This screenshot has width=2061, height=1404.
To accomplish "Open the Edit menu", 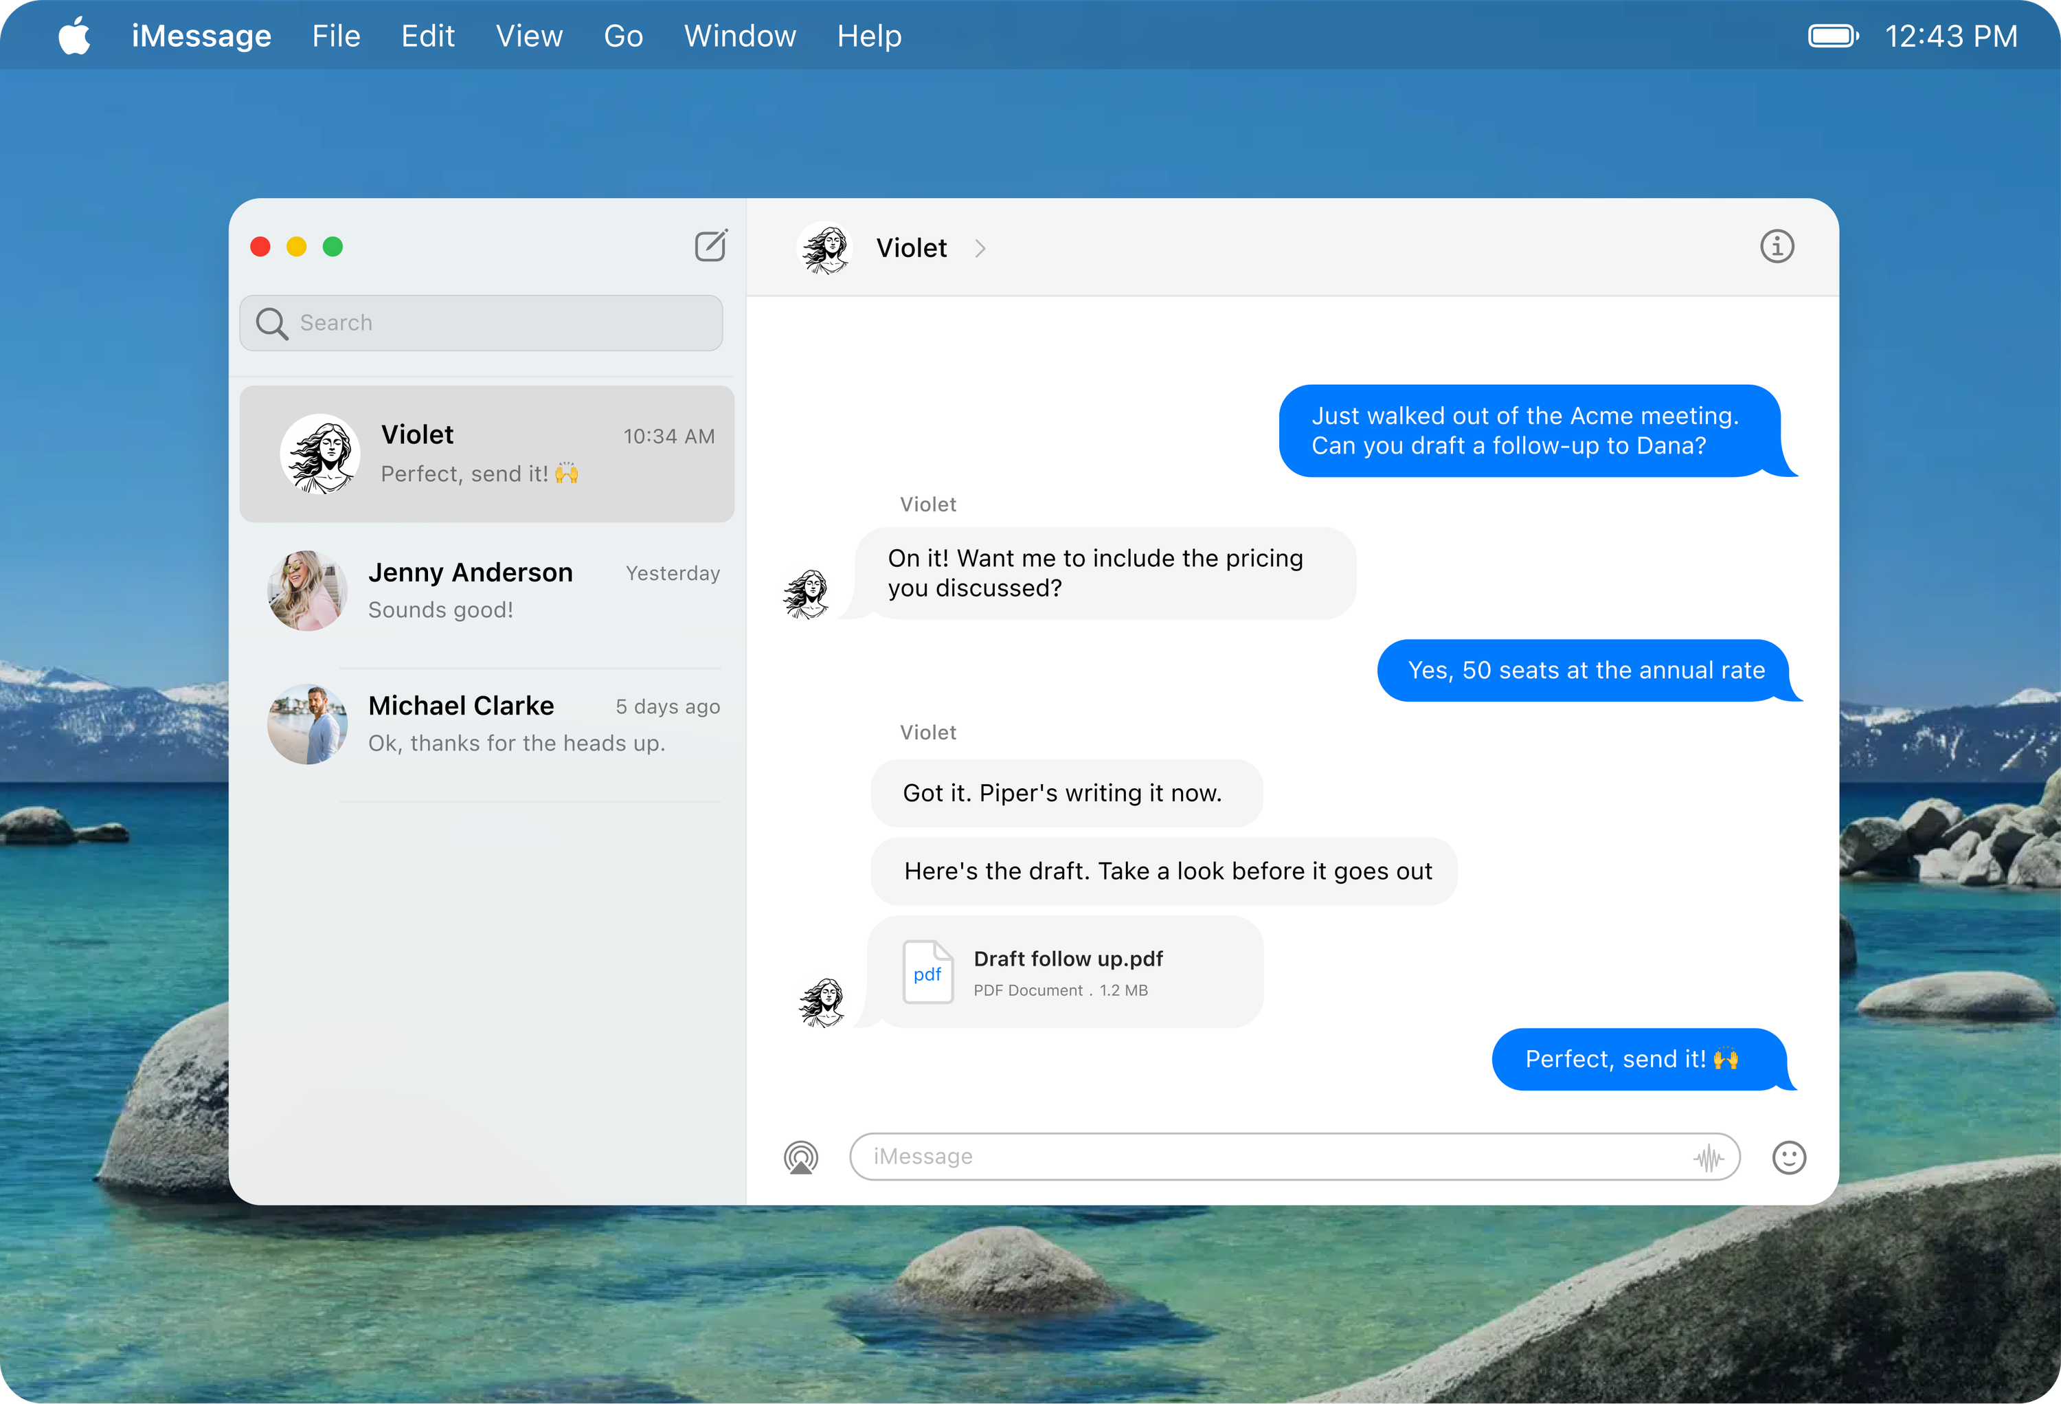I will [x=427, y=36].
